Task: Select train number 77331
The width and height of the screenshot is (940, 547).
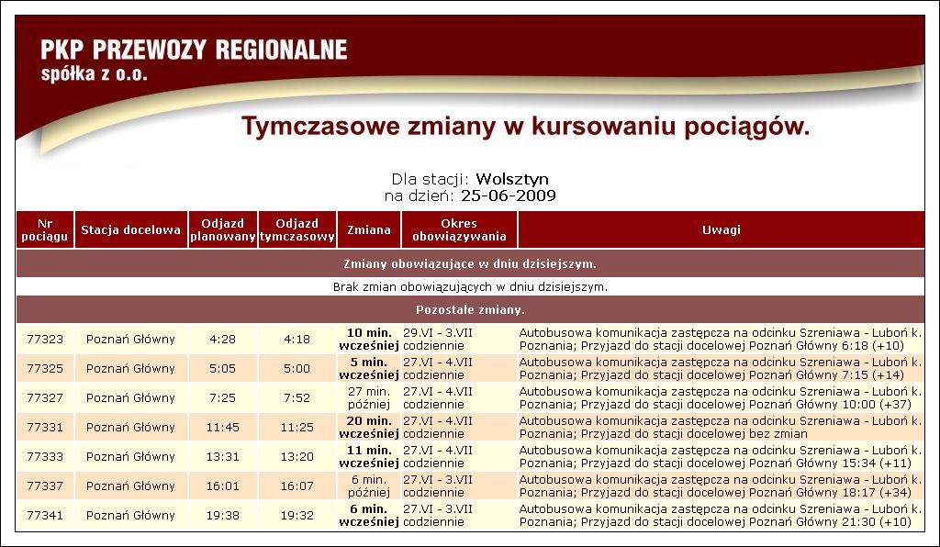Action: [45, 427]
